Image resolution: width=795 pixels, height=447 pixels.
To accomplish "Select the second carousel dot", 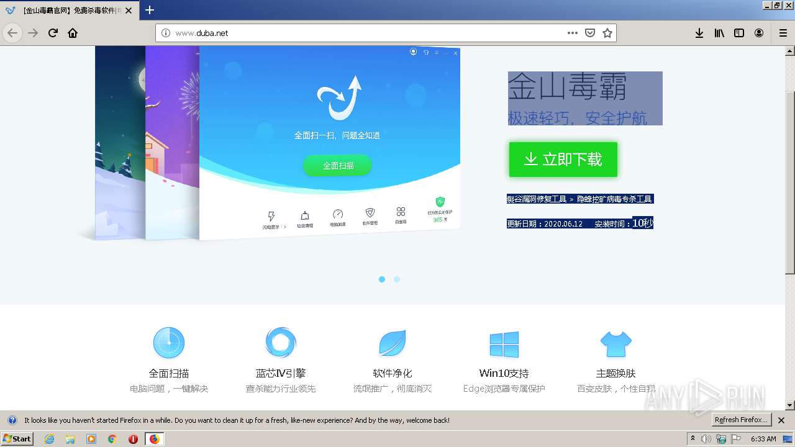I will [397, 279].
